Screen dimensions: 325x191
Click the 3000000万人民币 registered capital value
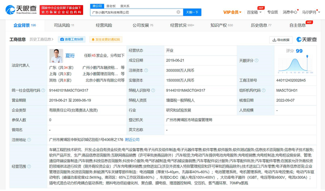[180, 70]
